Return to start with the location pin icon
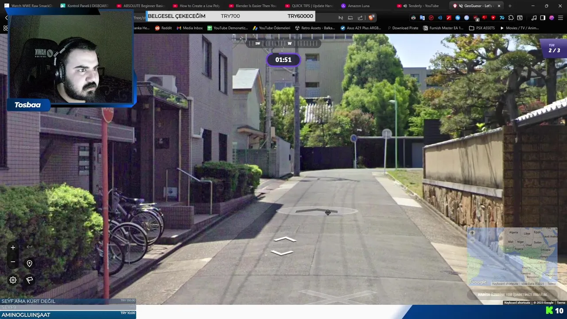The image size is (567, 319). (x=29, y=264)
